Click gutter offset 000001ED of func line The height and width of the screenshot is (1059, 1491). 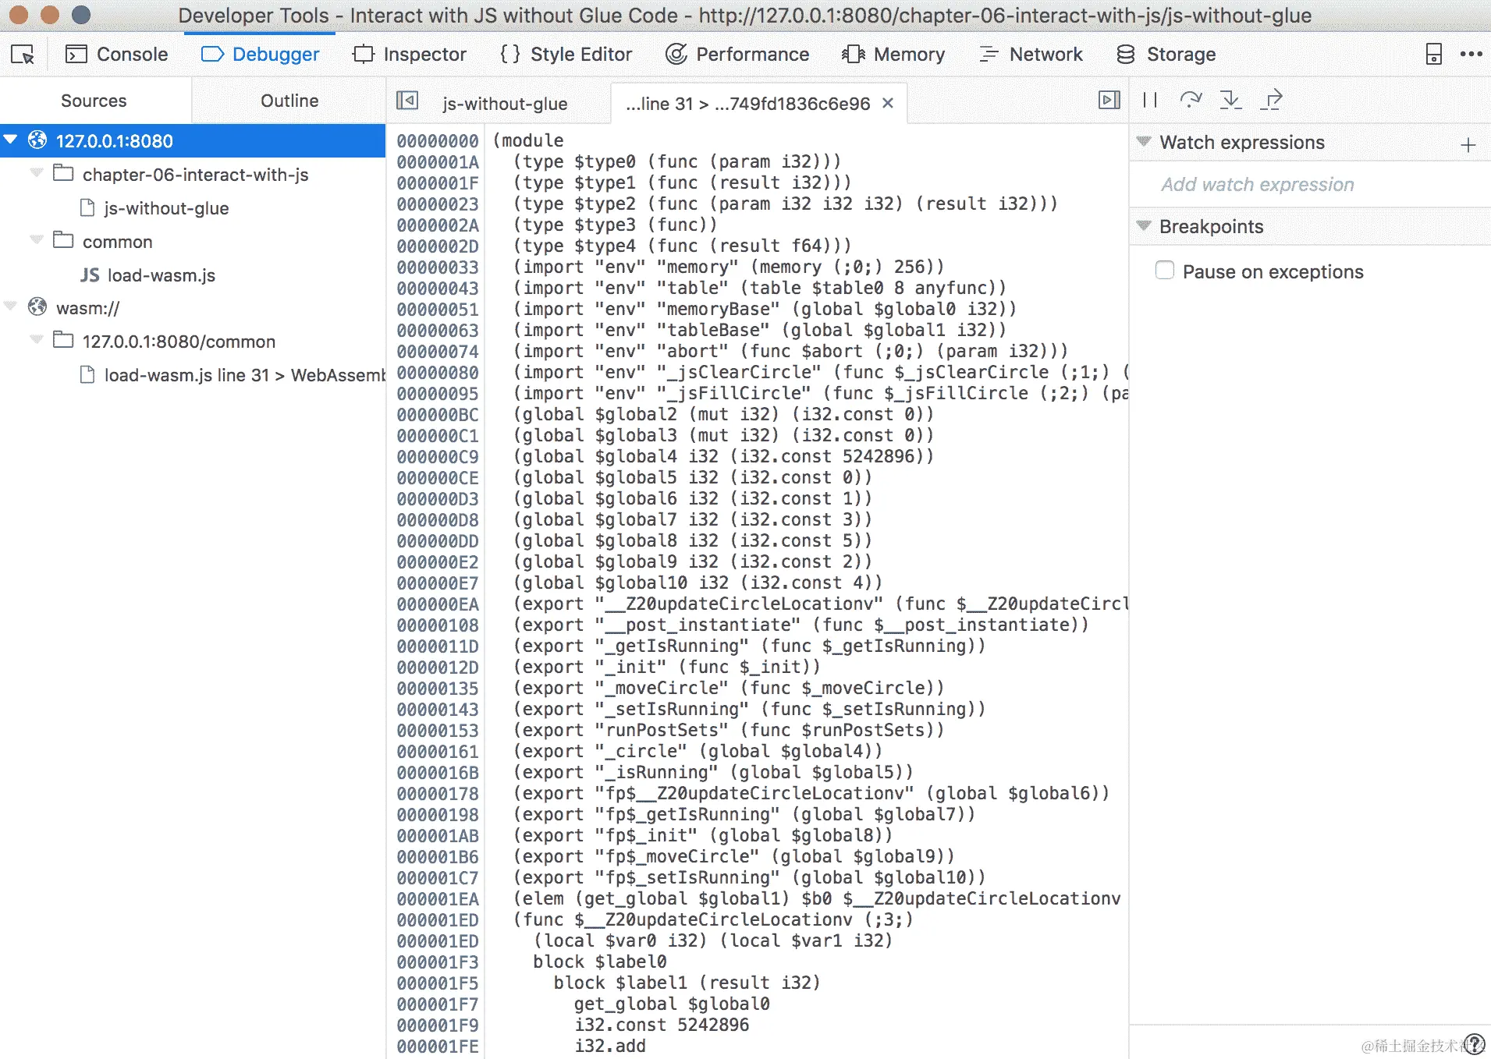pyautogui.click(x=437, y=920)
